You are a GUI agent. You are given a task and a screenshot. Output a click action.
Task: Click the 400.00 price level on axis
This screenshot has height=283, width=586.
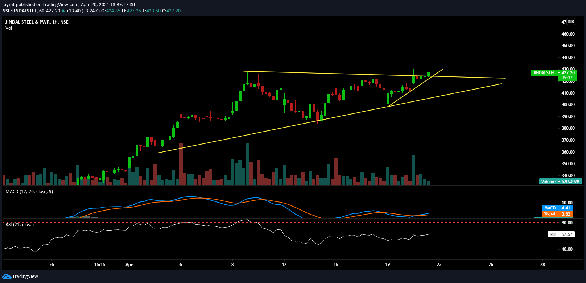[x=568, y=105]
